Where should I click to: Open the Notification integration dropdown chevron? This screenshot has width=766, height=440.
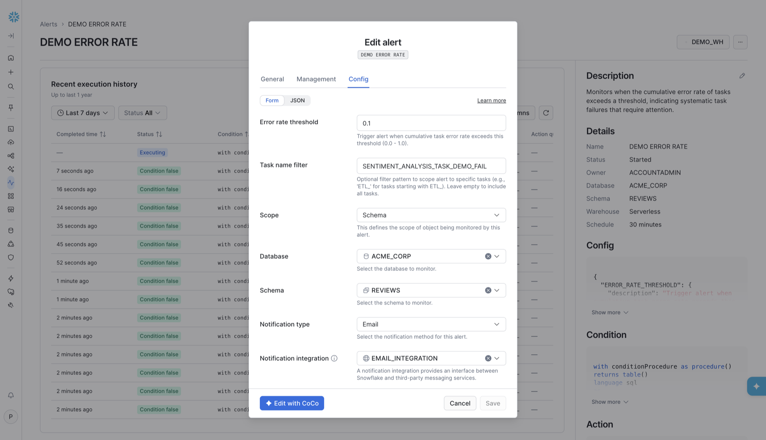coord(497,358)
